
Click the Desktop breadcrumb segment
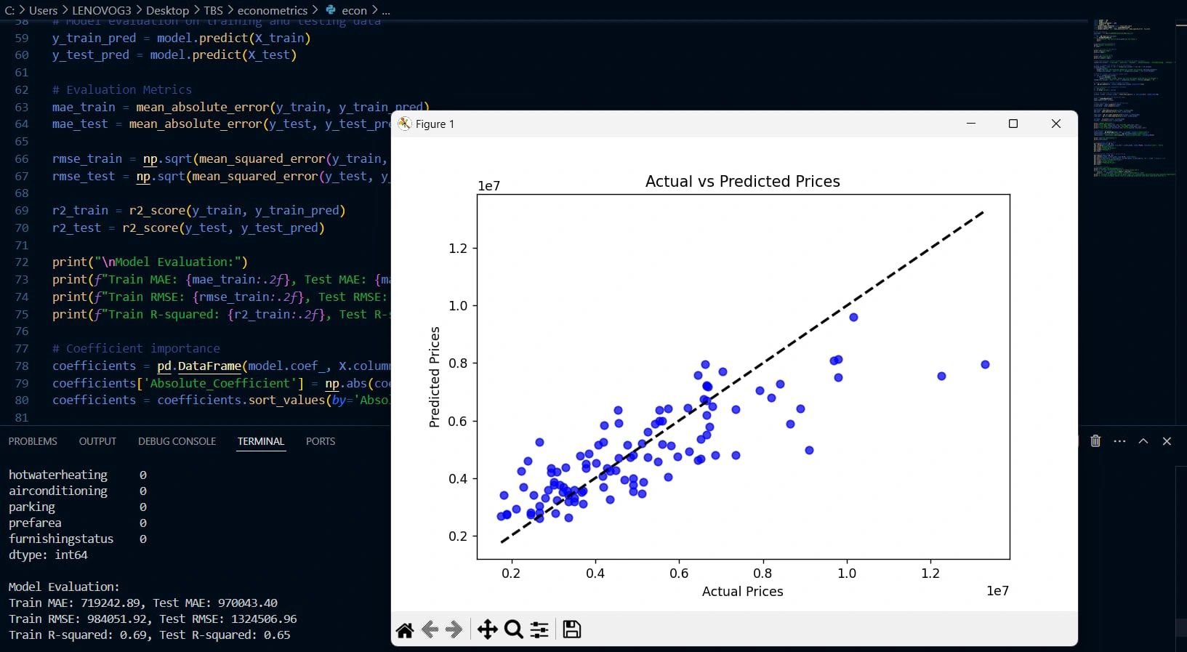pos(167,10)
